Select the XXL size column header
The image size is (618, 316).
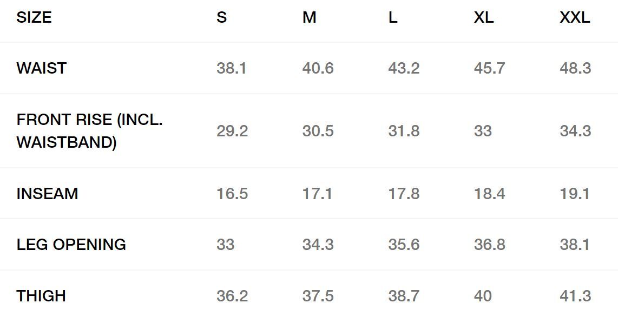pos(575,17)
